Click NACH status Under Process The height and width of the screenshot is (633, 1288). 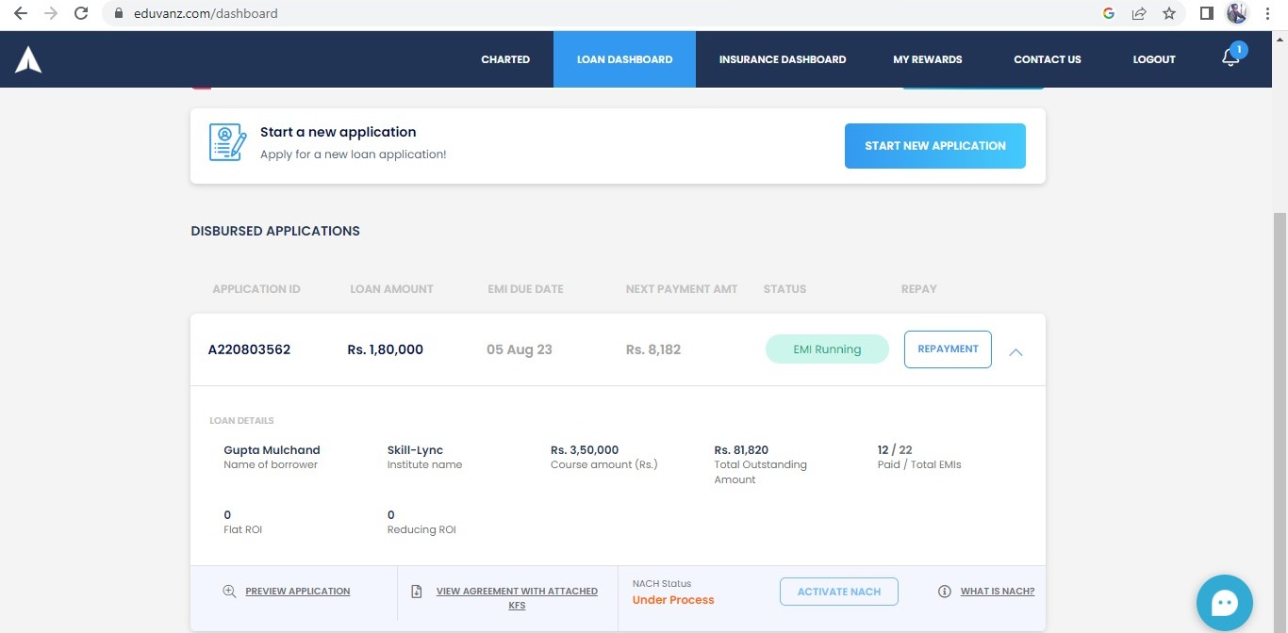(x=673, y=600)
